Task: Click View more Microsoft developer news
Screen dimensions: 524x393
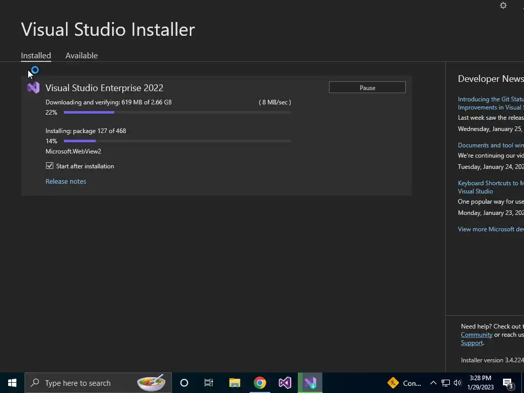Action: point(491,229)
